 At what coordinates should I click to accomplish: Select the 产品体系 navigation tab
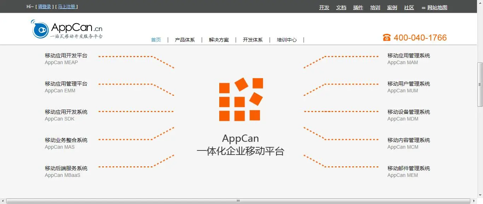pyautogui.click(x=185, y=40)
